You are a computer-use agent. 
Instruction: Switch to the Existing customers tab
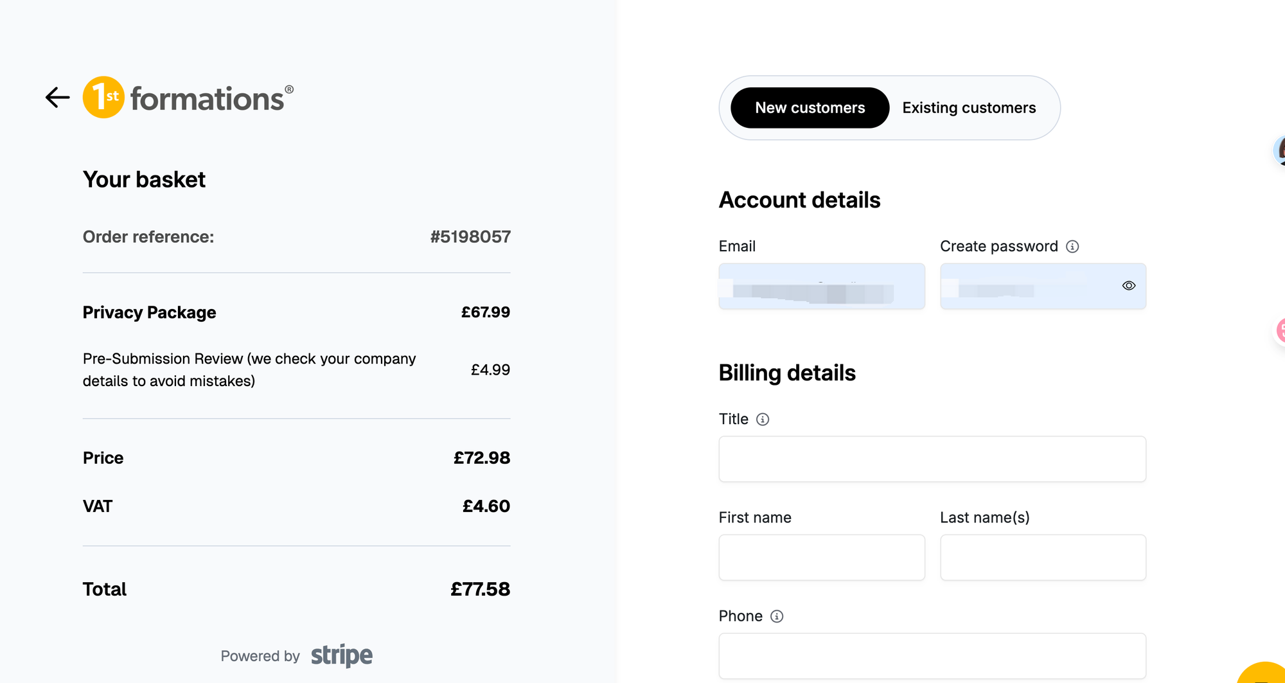969,108
